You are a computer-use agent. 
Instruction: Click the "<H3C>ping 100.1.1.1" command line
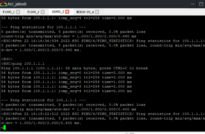pos(23,64)
